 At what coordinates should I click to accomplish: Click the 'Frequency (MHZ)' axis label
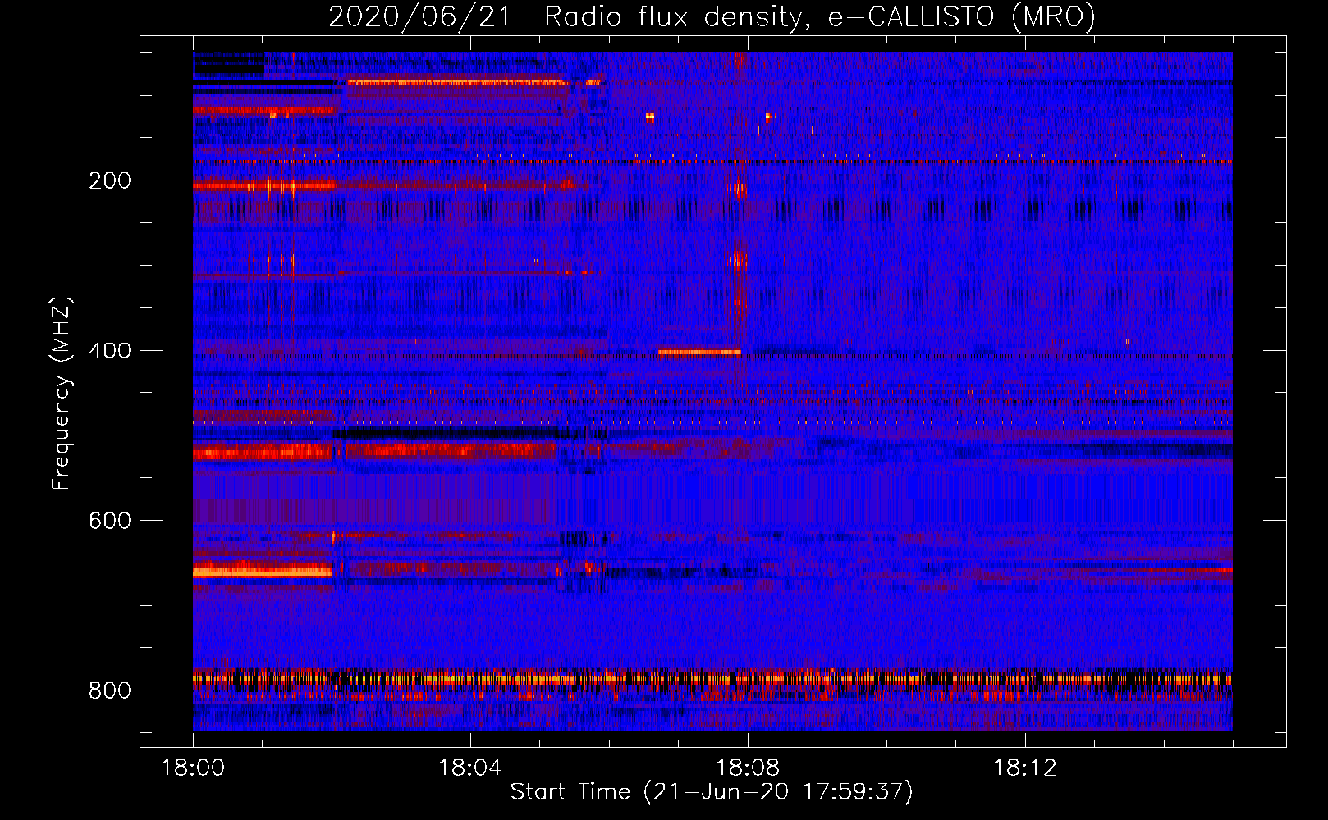point(62,394)
